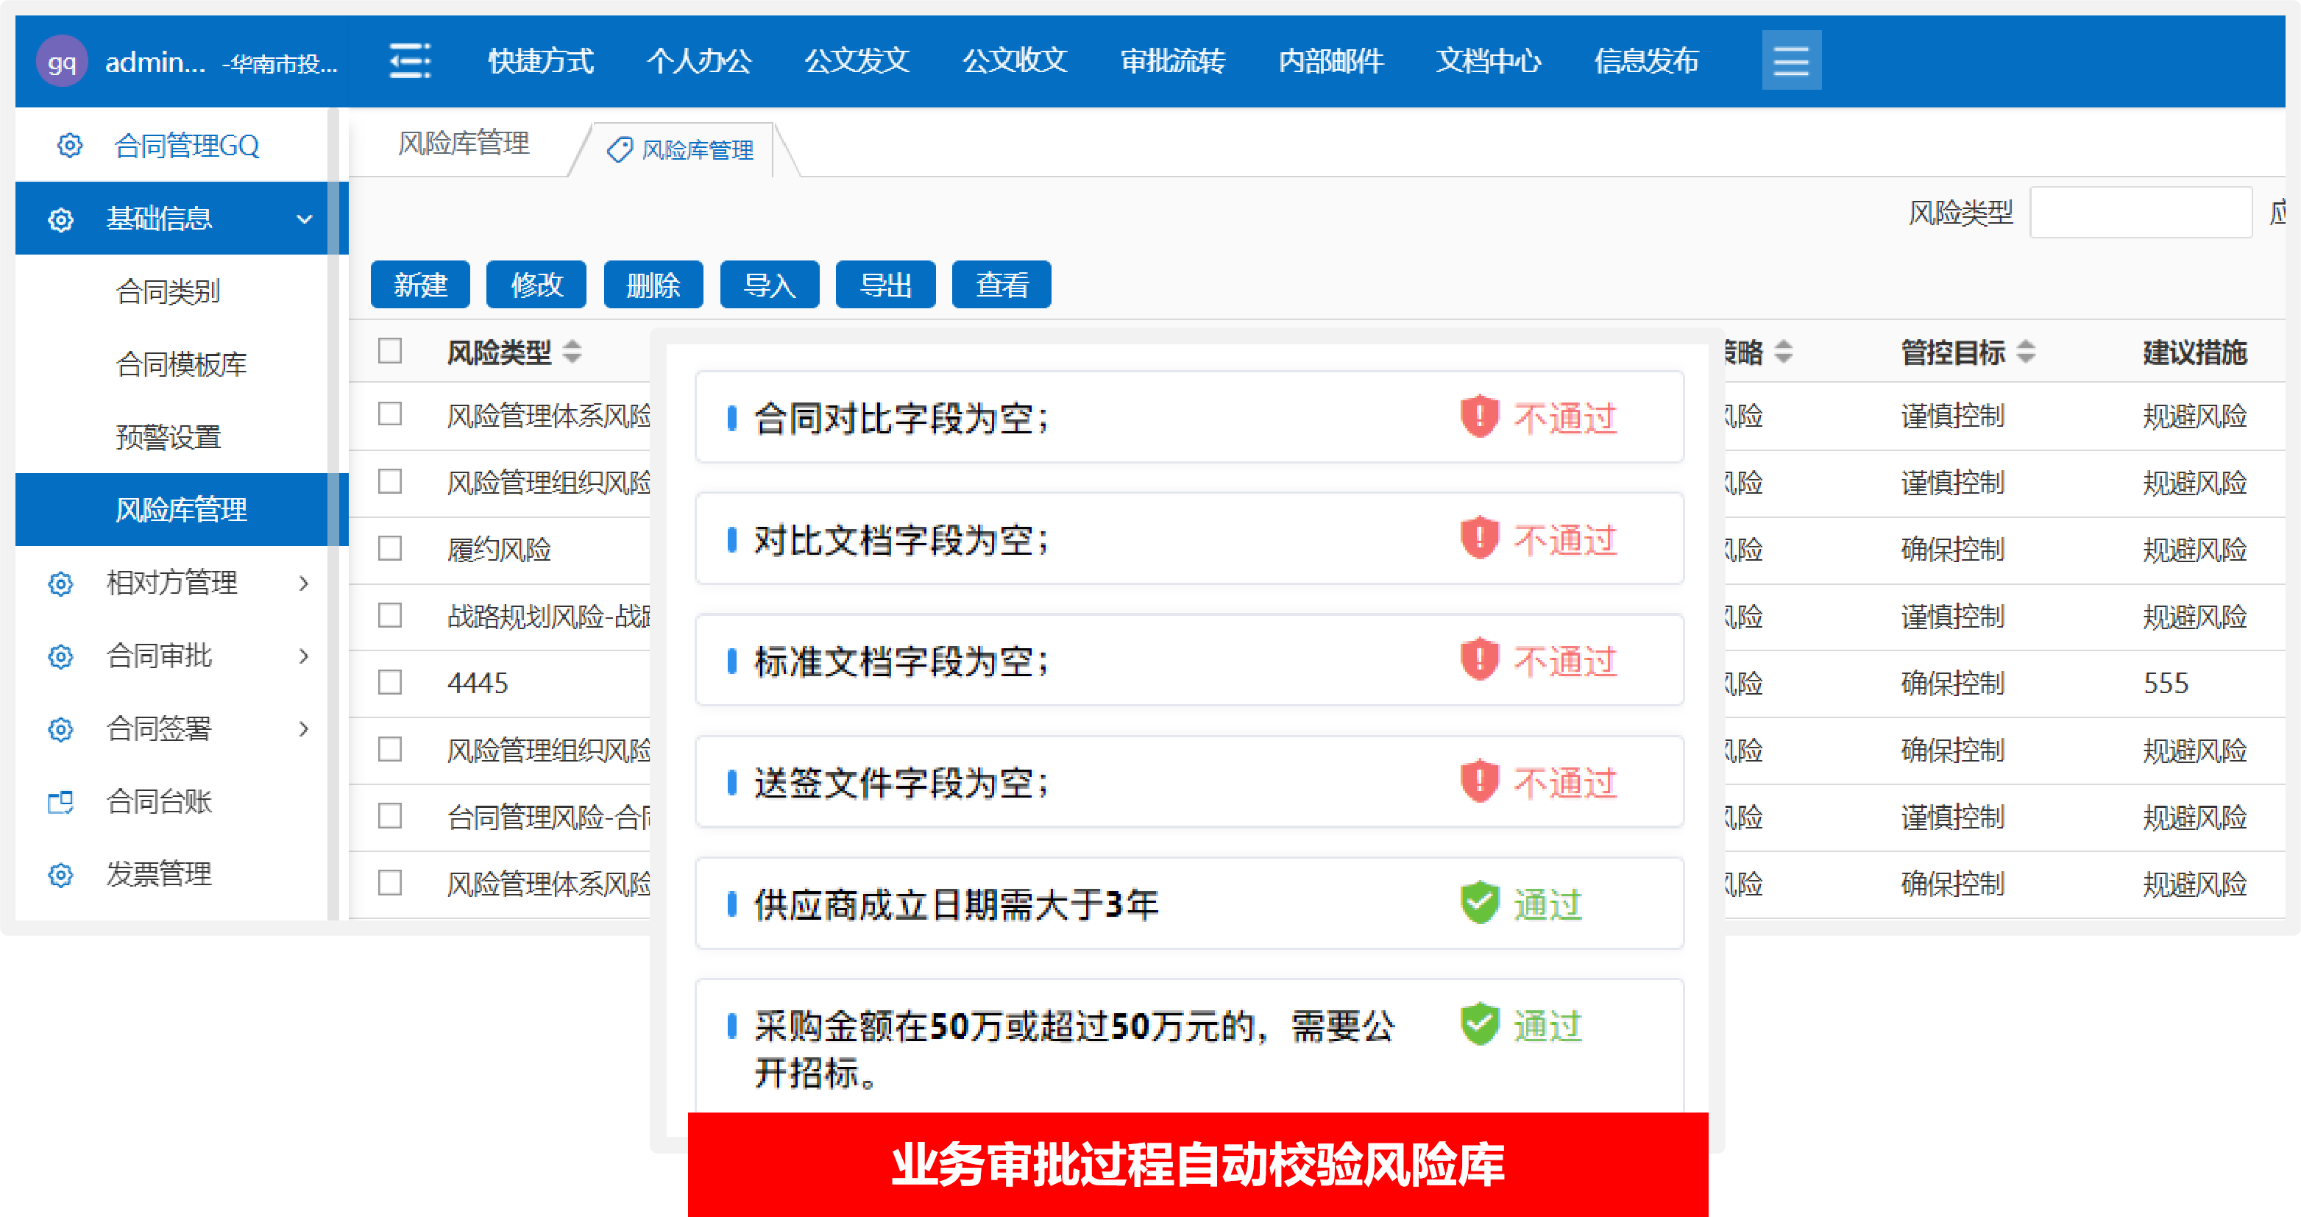2301x1217 pixels.
Task: Click the 新建 button
Action: [x=420, y=284]
